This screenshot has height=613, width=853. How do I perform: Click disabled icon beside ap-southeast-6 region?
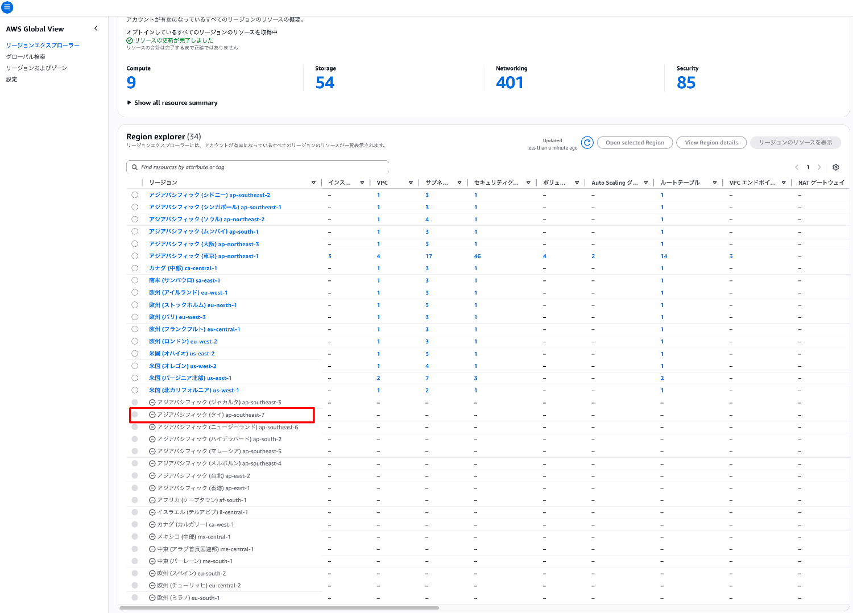pos(152,427)
